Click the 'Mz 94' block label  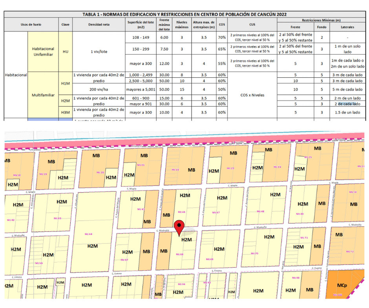click(x=182, y=284)
